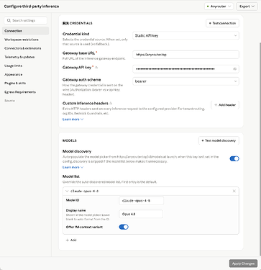This screenshot has width=261, height=270.
Task: Edit the Display name field
Action: coord(141,214)
